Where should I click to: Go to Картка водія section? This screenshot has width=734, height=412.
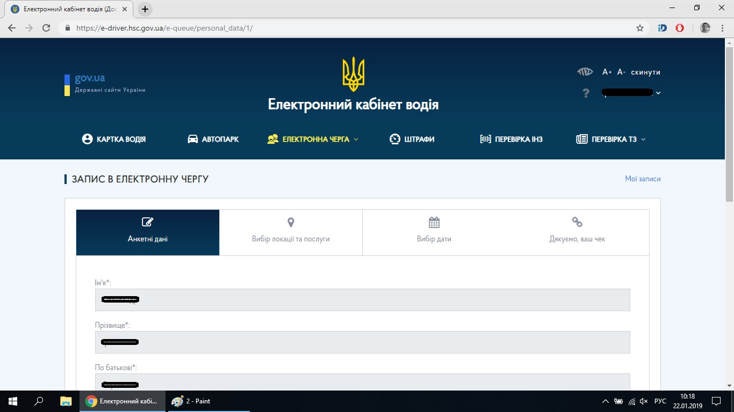tap(114, 139)
